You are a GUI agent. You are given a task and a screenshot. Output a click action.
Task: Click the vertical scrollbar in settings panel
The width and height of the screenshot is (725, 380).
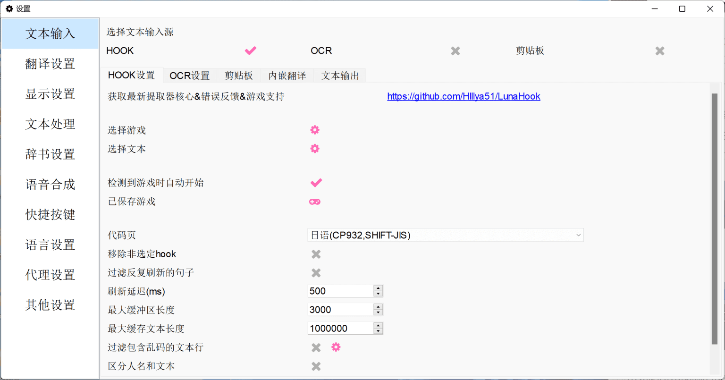[714, 217]
